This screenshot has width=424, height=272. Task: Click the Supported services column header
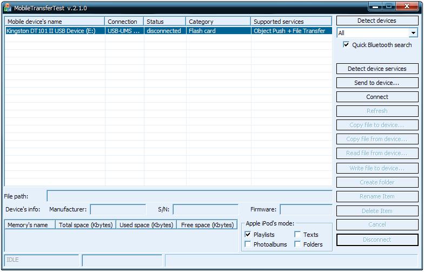[x=291, y=22]
